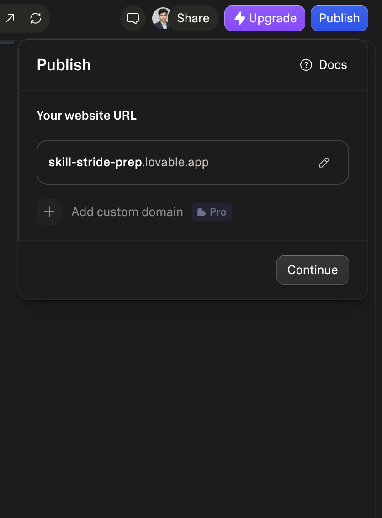
Task: Open preview in new tab arrow icon
Action: (x=10, y=18)
